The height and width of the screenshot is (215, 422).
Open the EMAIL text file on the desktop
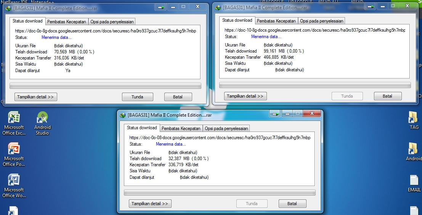tap(414, 183)
